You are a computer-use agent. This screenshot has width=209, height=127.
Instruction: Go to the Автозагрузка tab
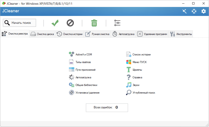[123, 34]
